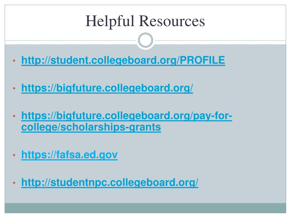Click PROFILE text in the first link
The height and width of the screenshot is (218, 291).
[x=202, y=60]
